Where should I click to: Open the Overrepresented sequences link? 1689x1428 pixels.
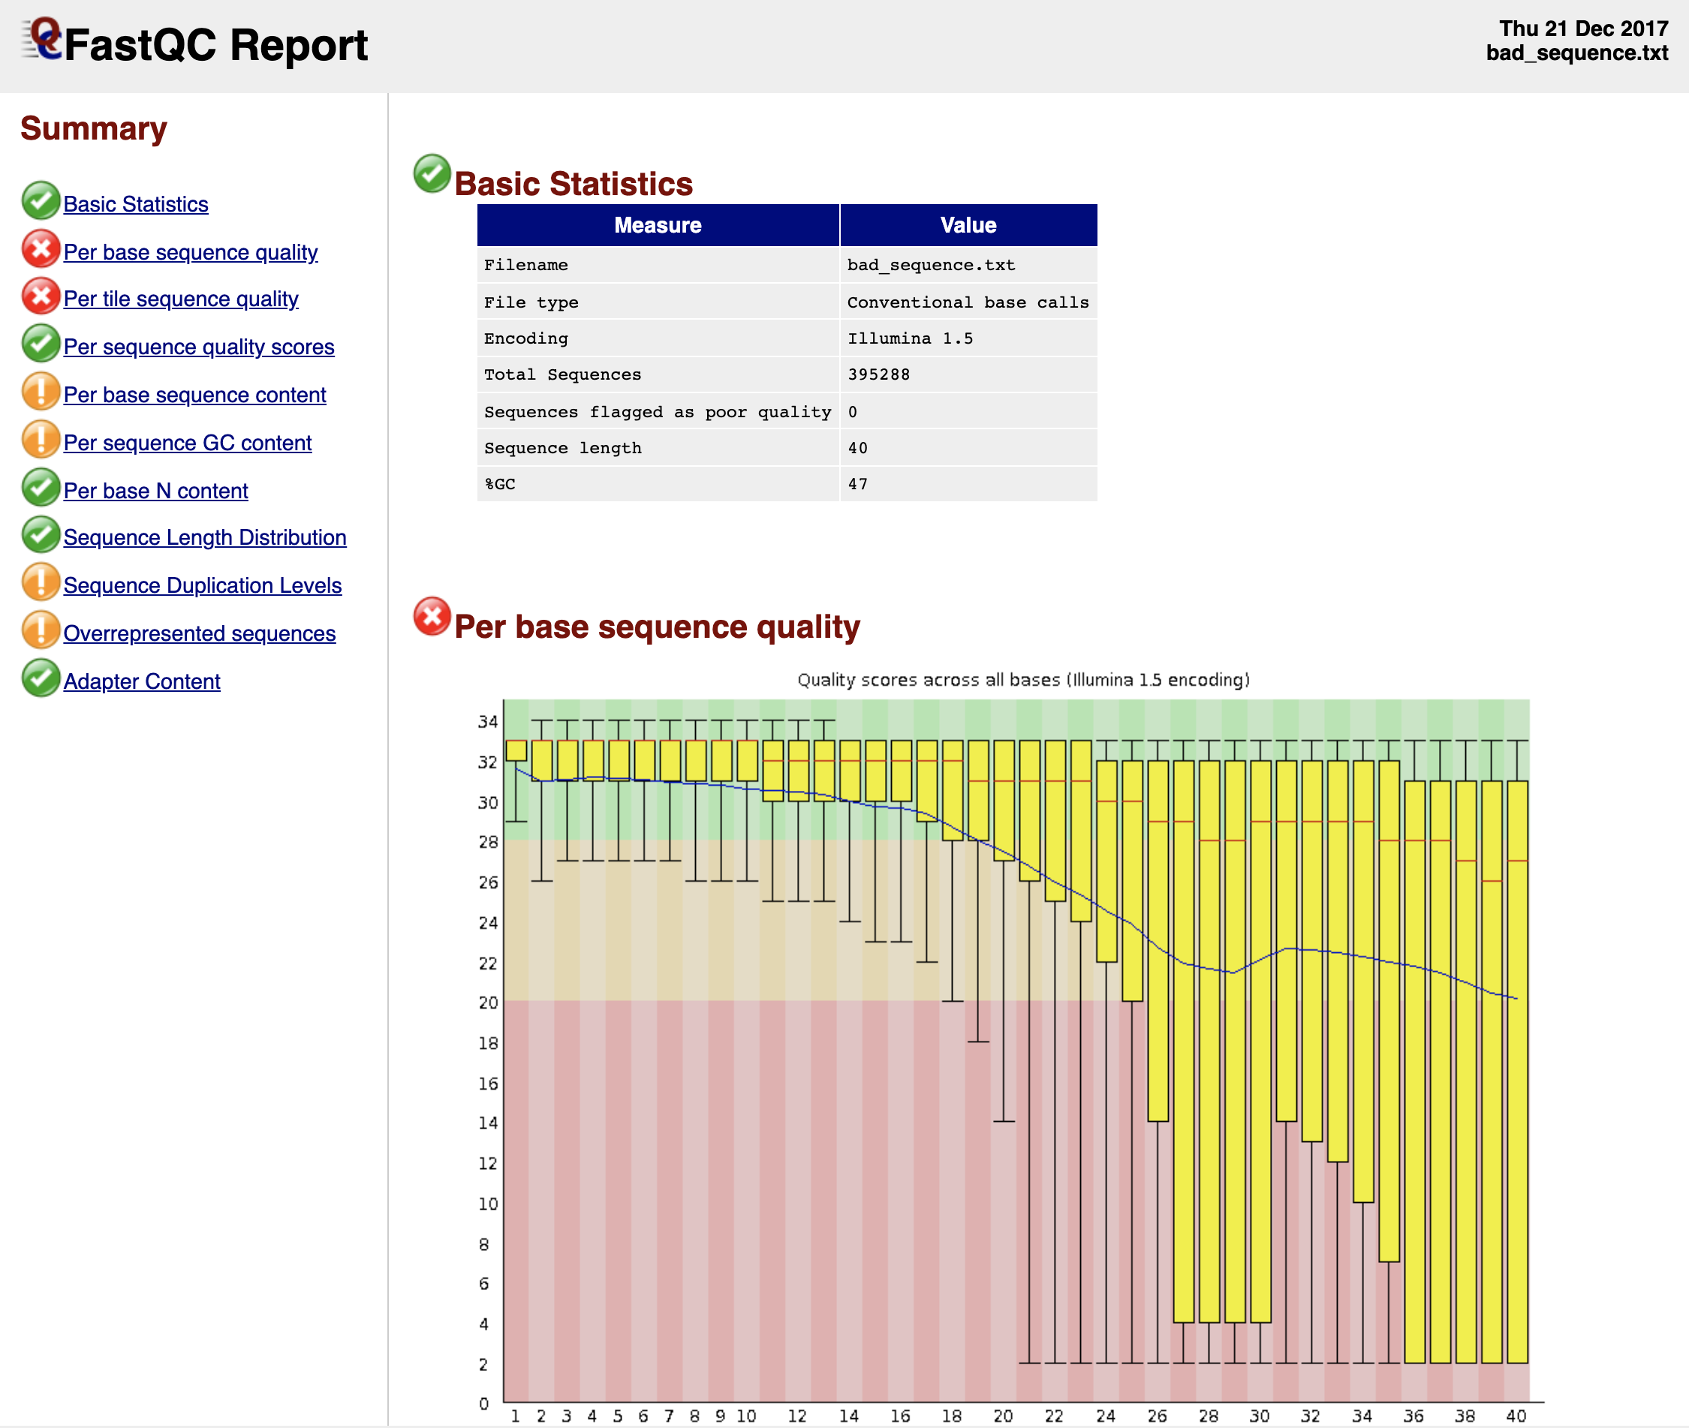(x=199, y=633)
